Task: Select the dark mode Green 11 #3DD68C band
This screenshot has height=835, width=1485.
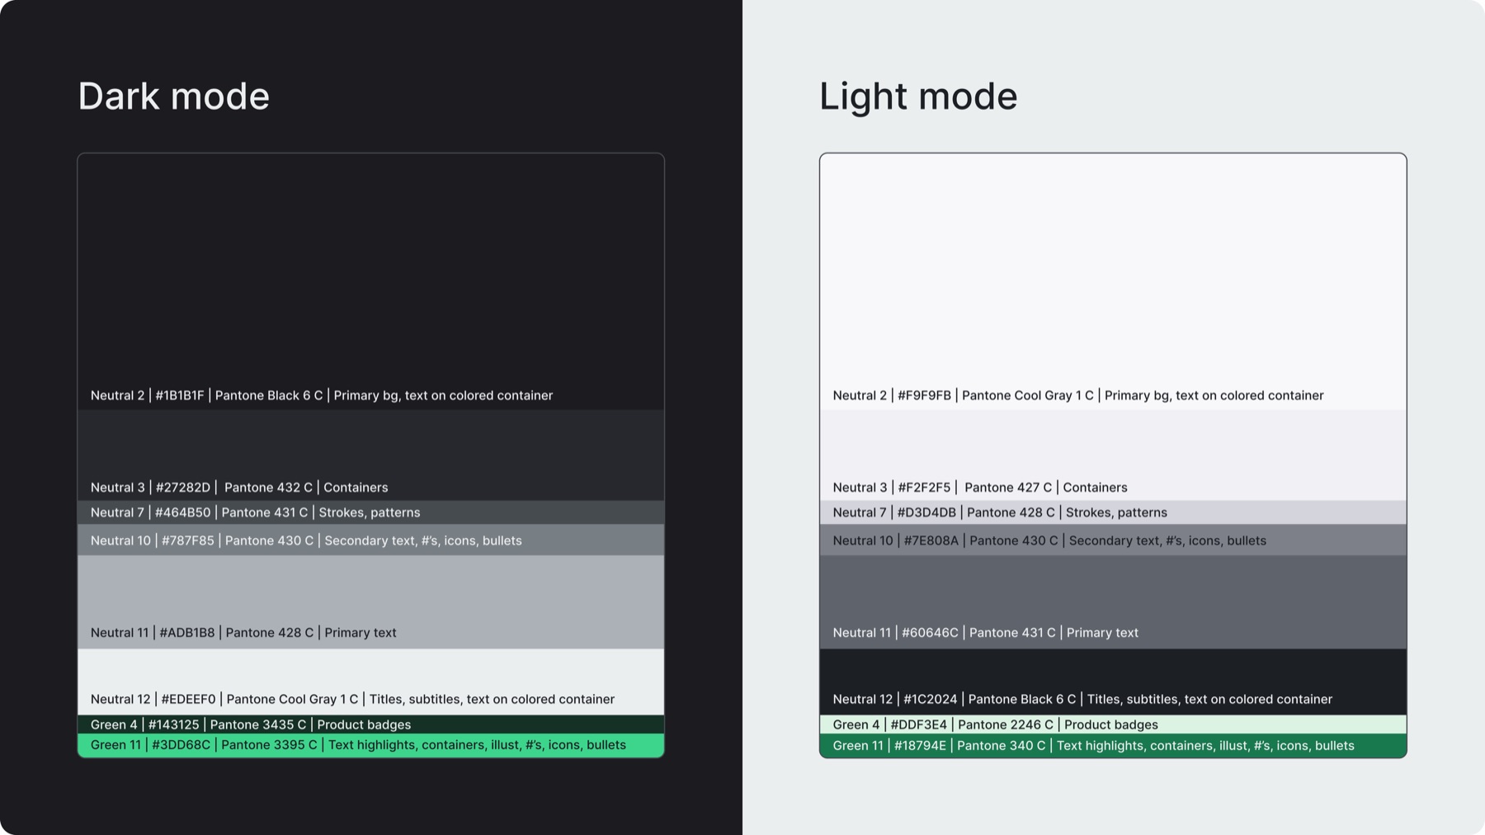Action: (x=370, y=745)
